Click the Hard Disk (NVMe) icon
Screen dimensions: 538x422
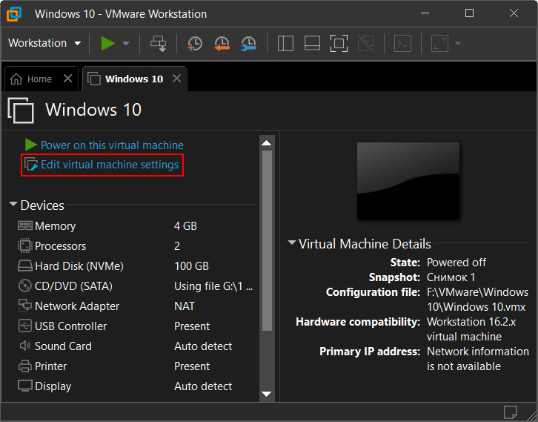pyautogui.click(x=24, y=266)
